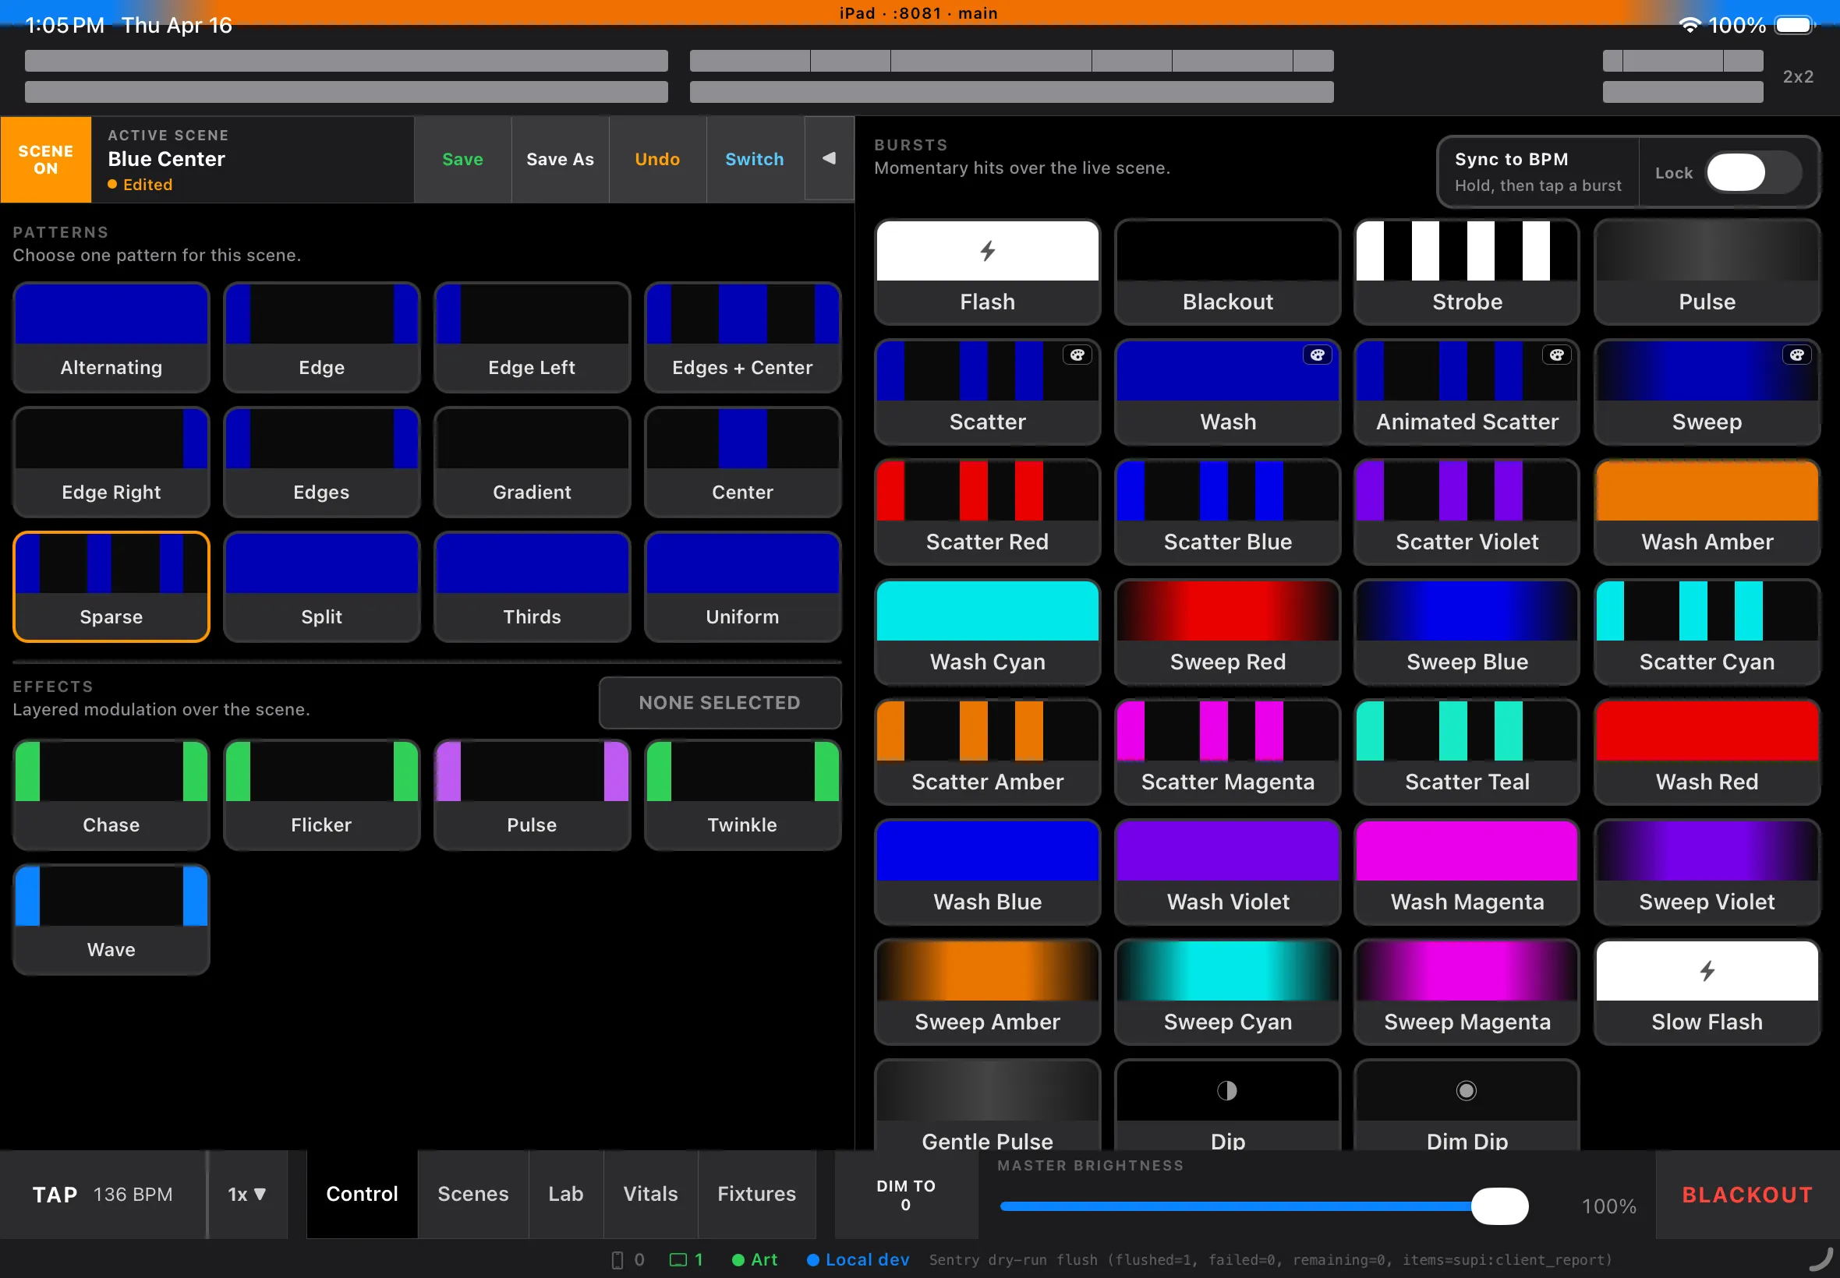The height and width of the screenshot is (1278, 1840).
Task: Trigger the Wash Red burst
Action: 1706,752
